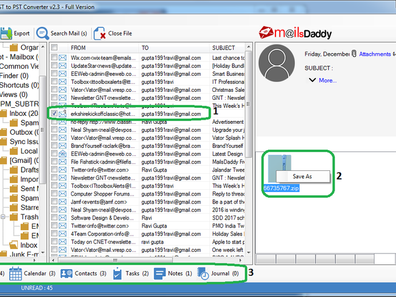Click the Export disk icon
This screenshot has width=396, height=297.
(6, 33)
